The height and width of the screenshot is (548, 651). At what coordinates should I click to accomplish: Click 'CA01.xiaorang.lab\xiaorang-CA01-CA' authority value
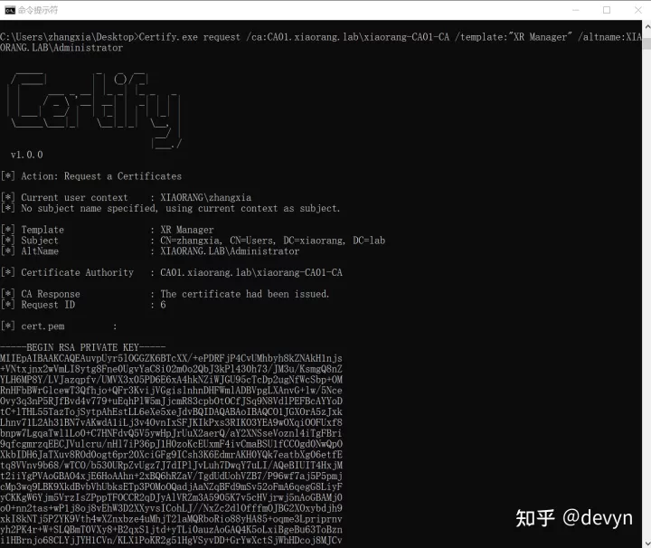(251, 272)
